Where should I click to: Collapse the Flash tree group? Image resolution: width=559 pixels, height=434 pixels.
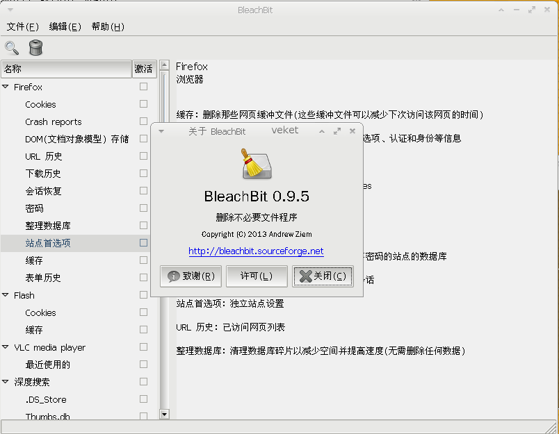pos(6,295)
